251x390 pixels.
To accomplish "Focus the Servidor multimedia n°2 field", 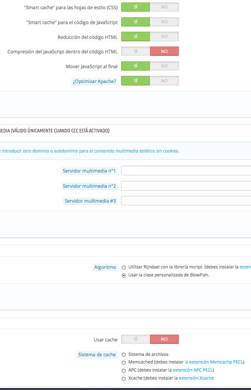I will pos(186,186).
